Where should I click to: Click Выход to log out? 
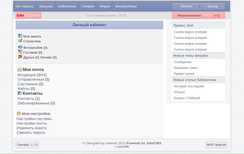(x=213, y=6)
